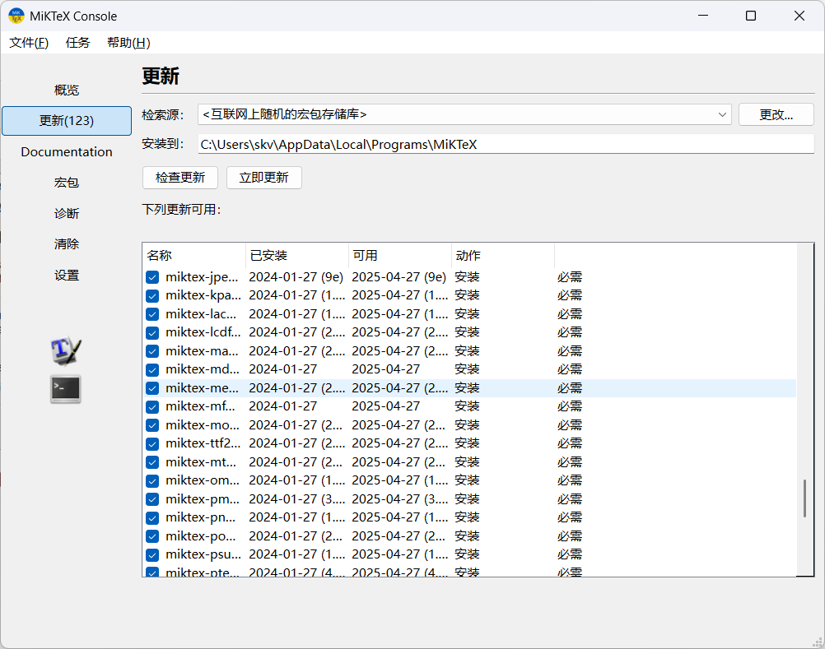Open the 宏包 packages page
825x649 pixels.
(x=67, y=183)
